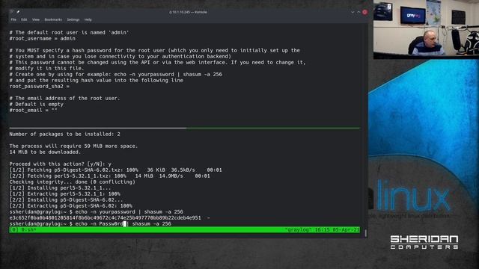Open the Bookmarks menu

53,19
